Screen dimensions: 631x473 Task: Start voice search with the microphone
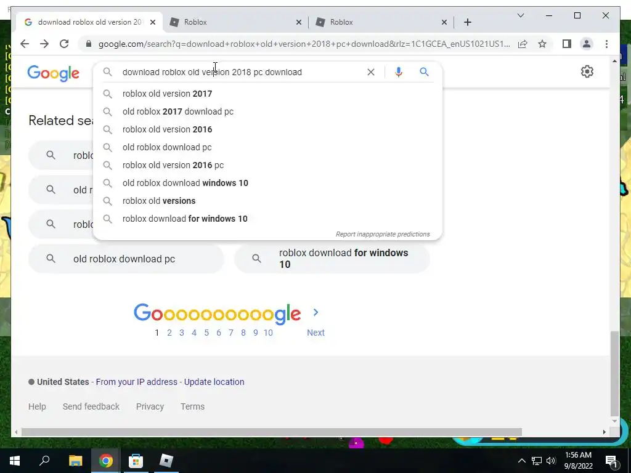click(x=399, y=72)
